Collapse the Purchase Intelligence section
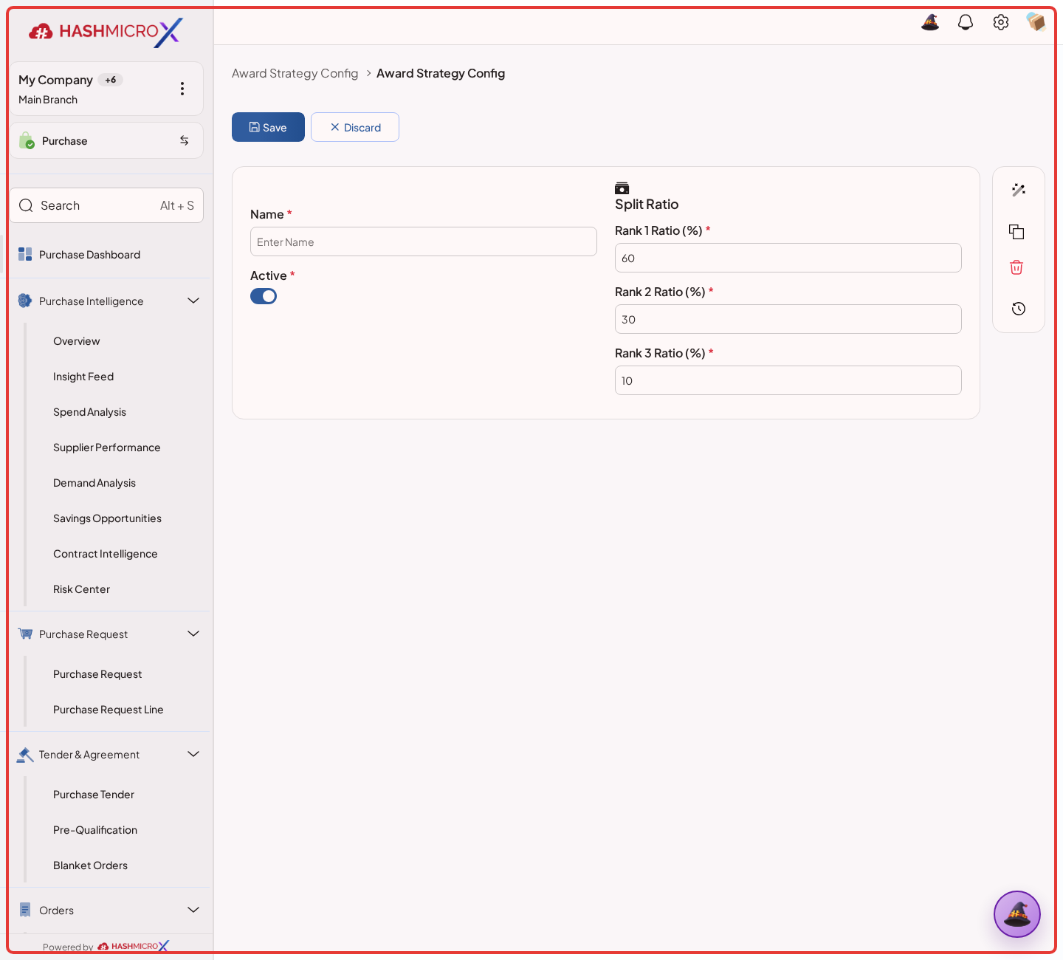This screenshot has width=1063, height=960. (193, 301)
